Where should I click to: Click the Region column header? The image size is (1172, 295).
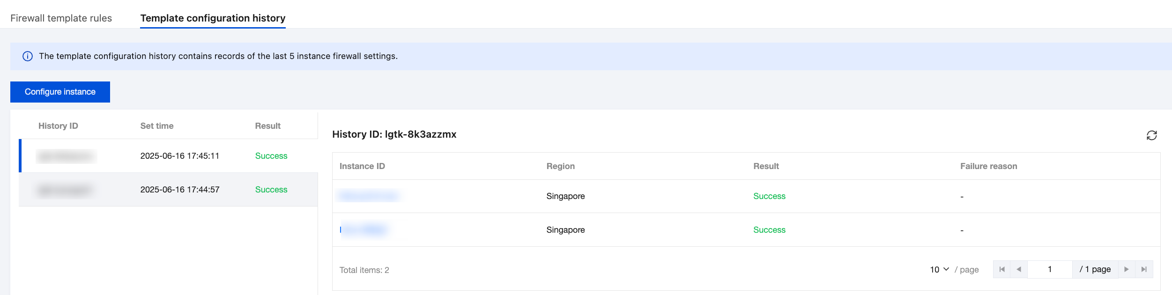(560, 166)
